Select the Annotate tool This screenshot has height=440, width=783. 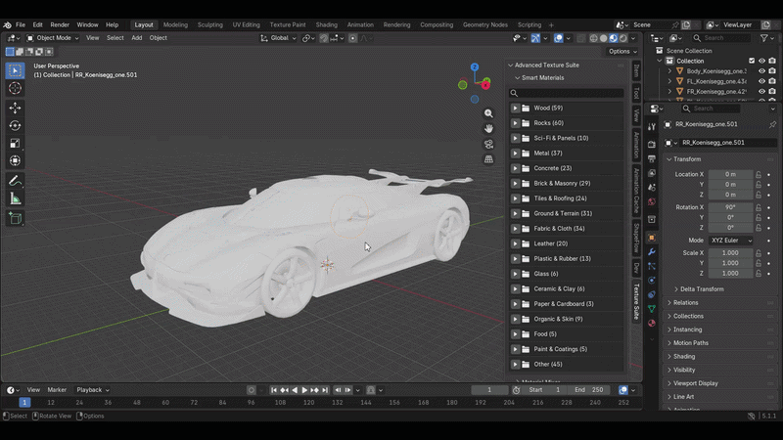(15, 181)
